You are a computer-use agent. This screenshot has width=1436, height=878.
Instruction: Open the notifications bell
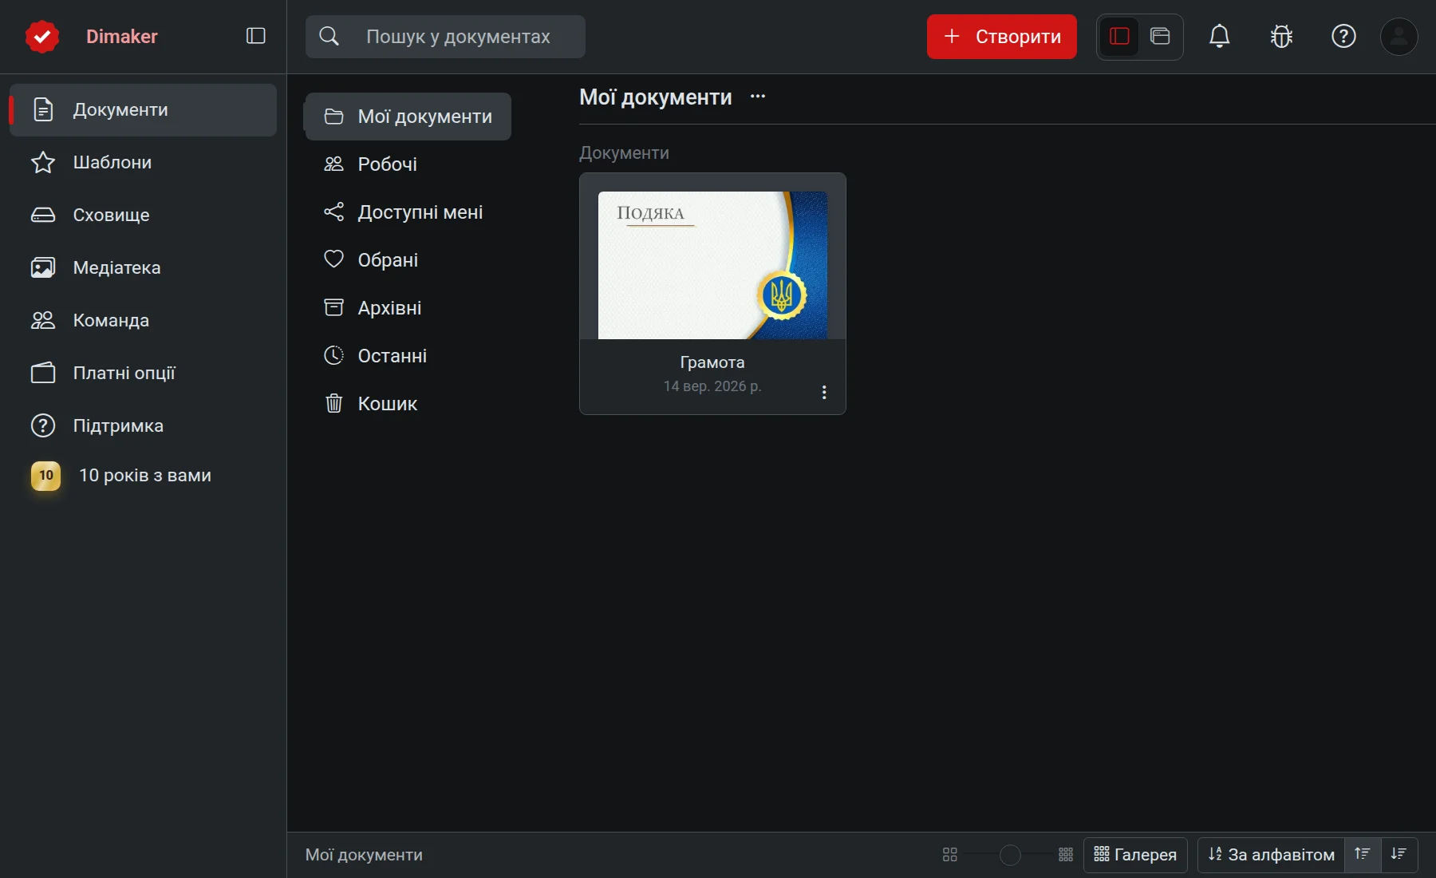[x=1219, y=36]
